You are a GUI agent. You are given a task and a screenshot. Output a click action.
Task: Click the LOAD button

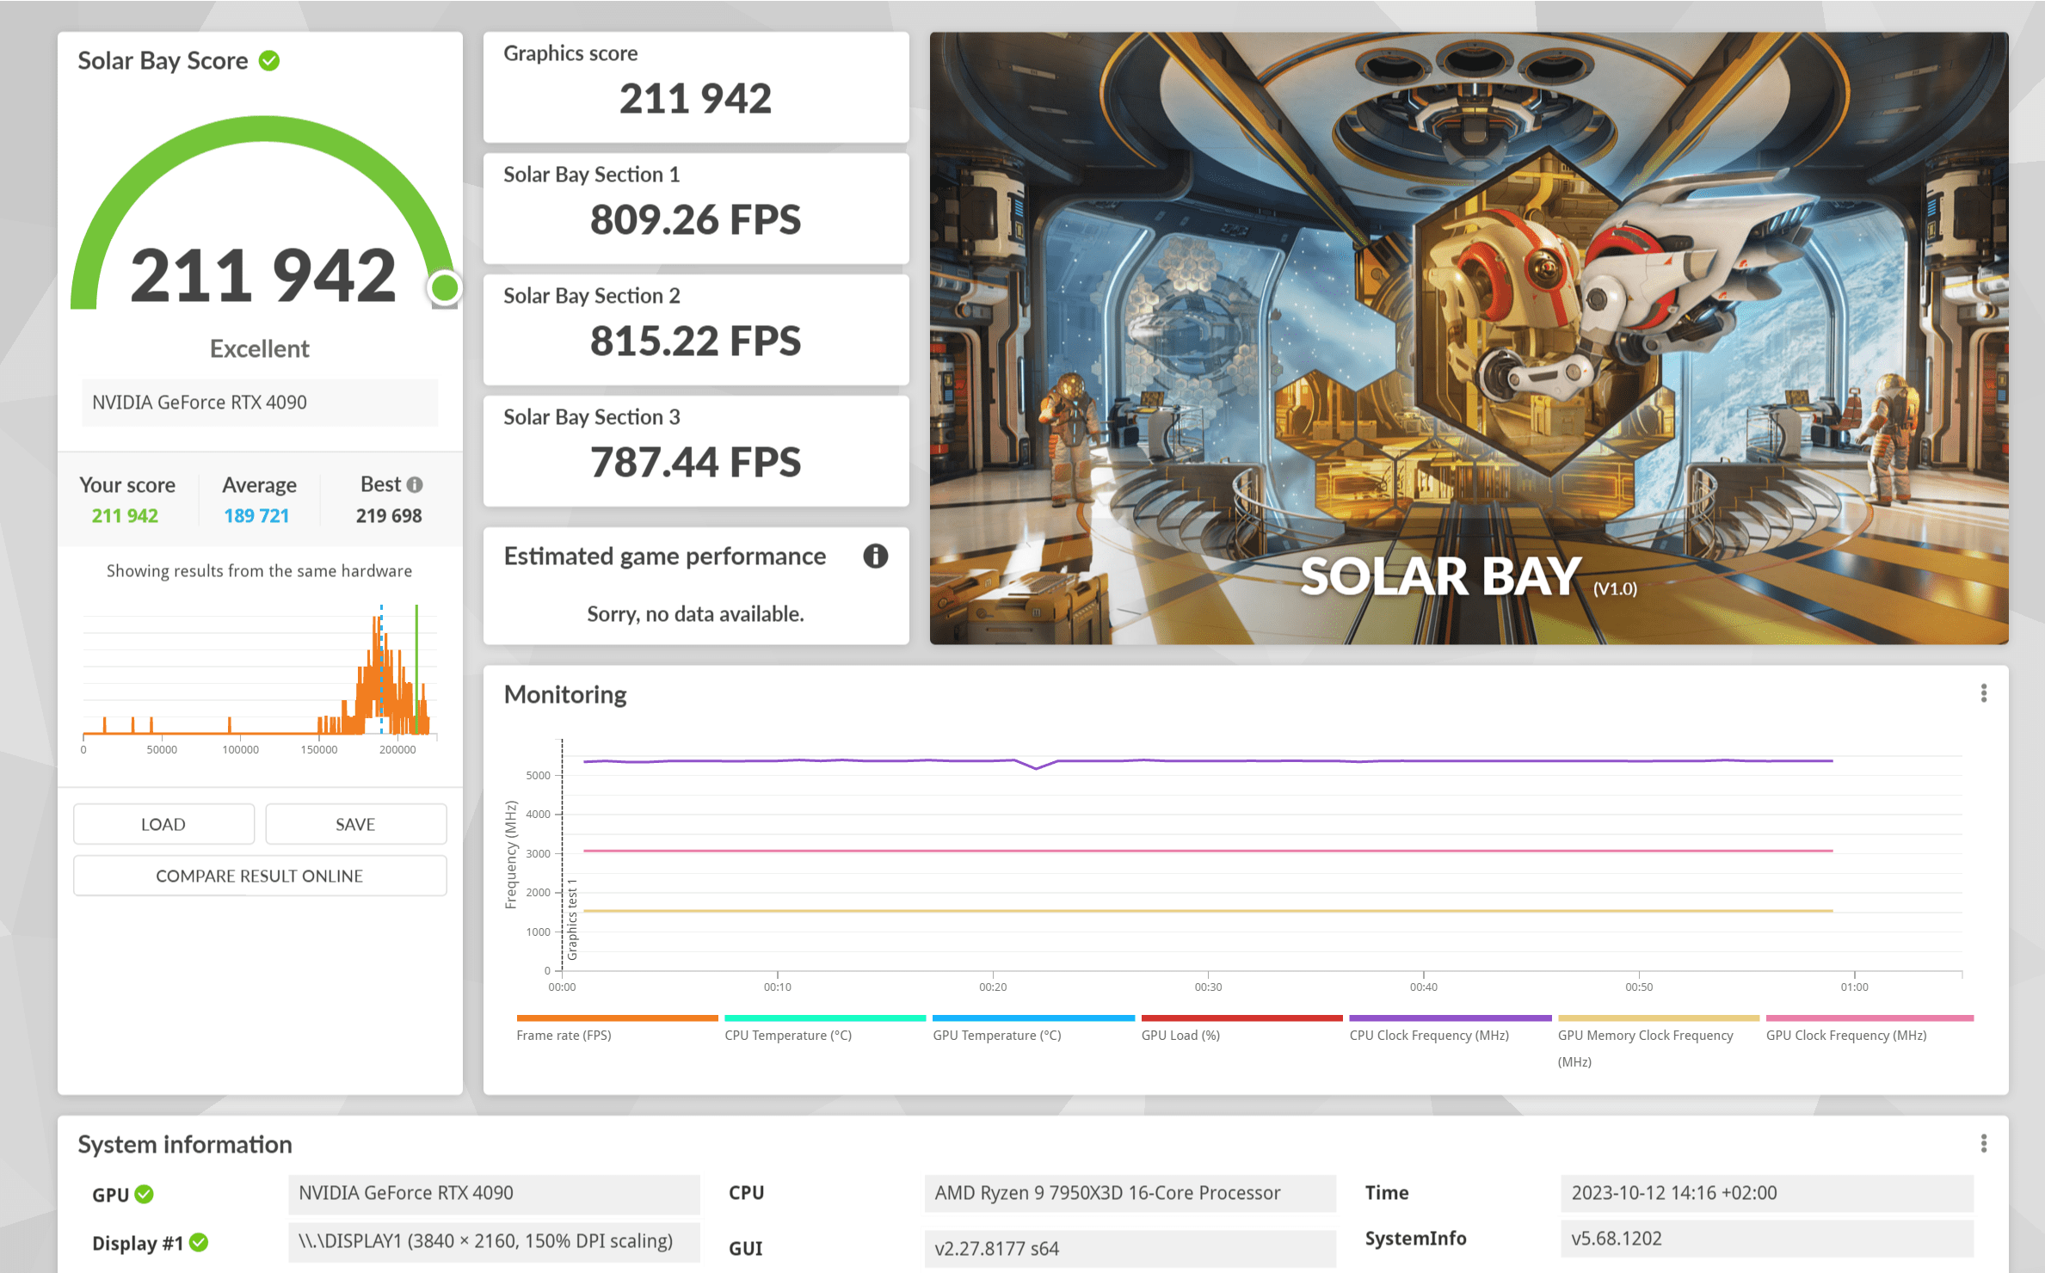[163, 824]
